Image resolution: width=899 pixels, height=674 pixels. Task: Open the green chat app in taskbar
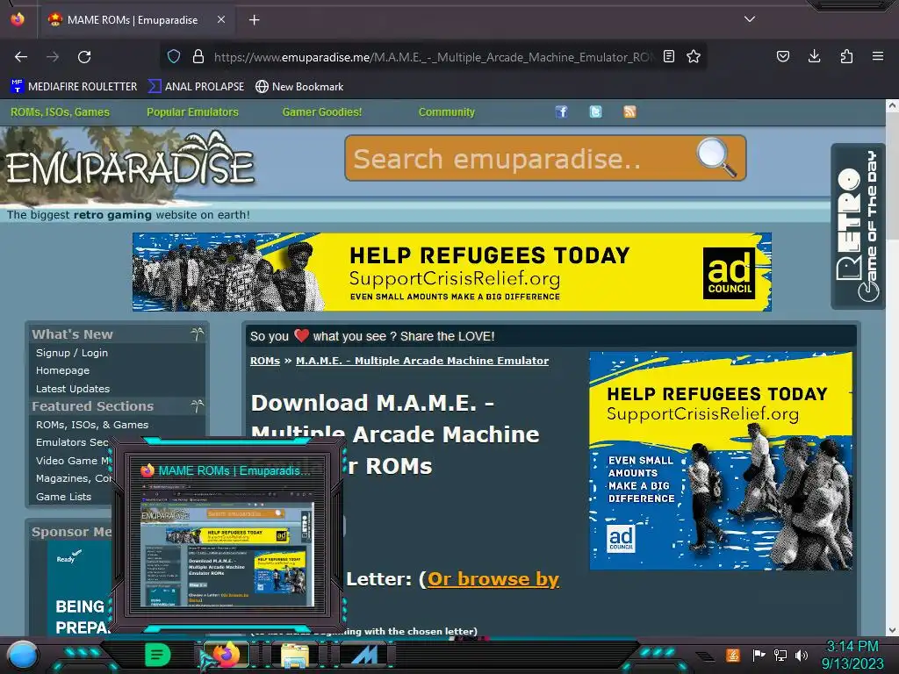tap(157, 655)
